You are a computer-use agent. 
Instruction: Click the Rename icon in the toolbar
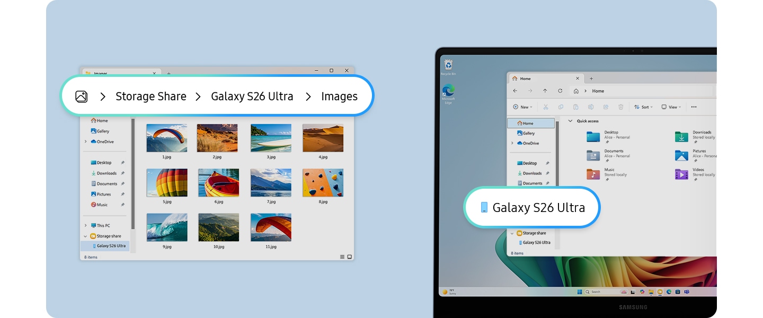pyautogui.click(x=591, y=107)
